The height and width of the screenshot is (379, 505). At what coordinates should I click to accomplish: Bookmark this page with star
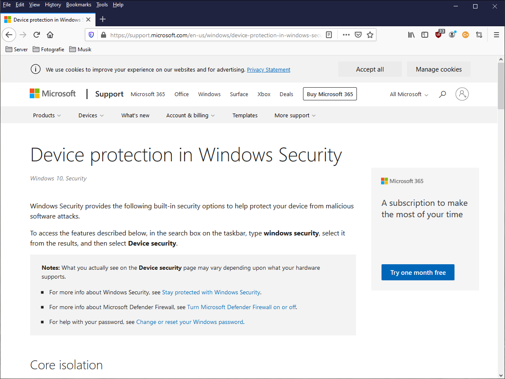click(370, 35)
